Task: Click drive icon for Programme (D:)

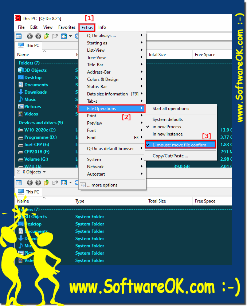Action: tap(20, 138)
